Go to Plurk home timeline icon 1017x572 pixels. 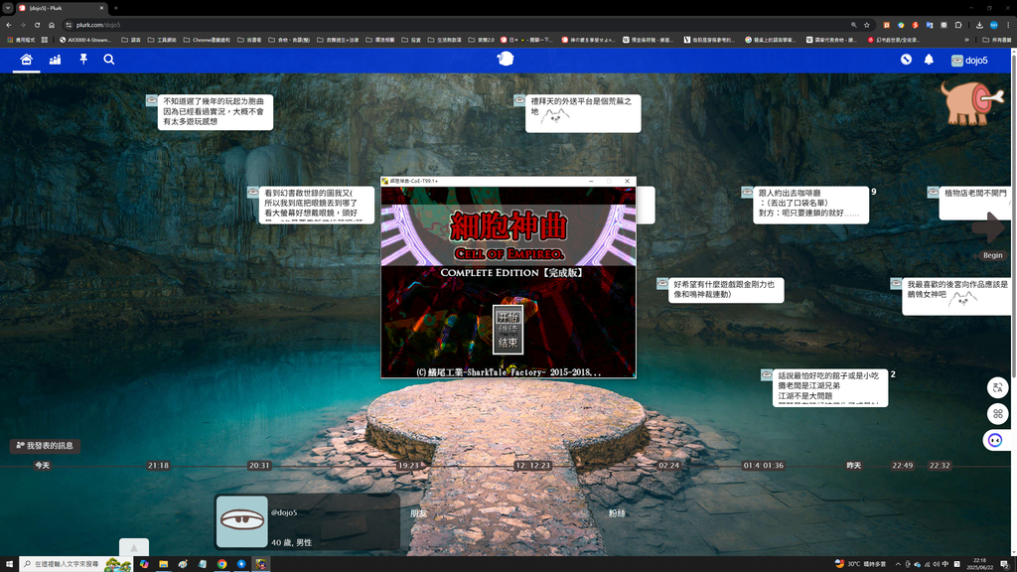click(26, 60)
